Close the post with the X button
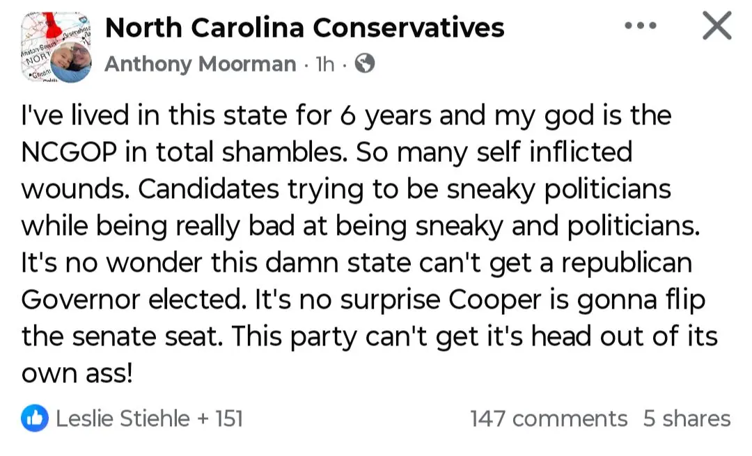Screen dimensions: 752x456 [x=716, y=26]
